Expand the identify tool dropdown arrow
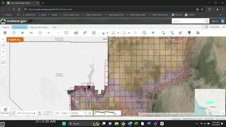The image size is (226, 127). 107,33
